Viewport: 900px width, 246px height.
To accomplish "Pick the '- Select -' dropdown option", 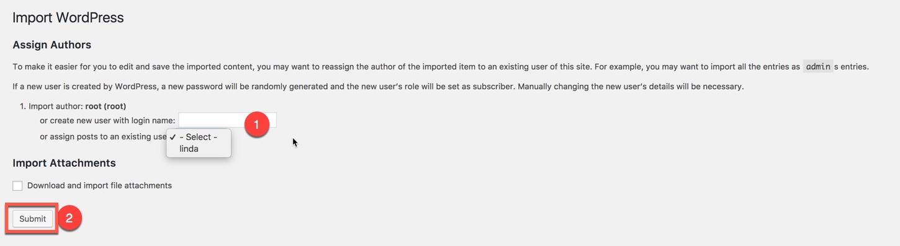I will pos(199,137).
